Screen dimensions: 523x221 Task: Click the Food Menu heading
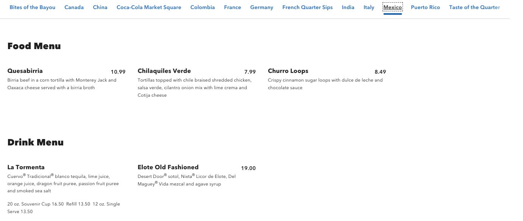click(34, 46)
